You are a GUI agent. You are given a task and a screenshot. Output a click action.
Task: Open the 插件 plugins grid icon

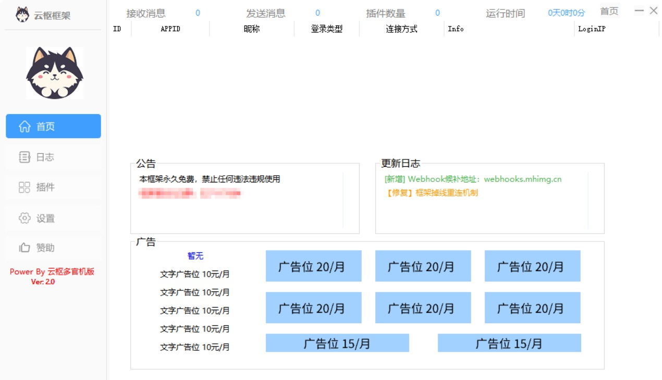pos(24,188)
